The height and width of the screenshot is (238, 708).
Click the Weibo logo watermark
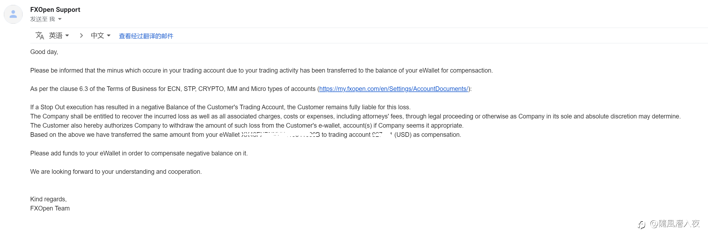(x=642, y=225)
